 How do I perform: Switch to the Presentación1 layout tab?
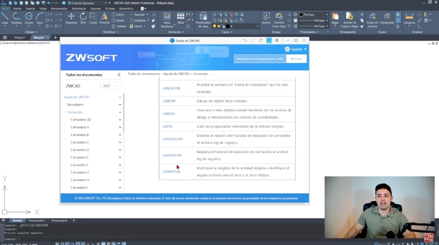click(x=37, y=220)
